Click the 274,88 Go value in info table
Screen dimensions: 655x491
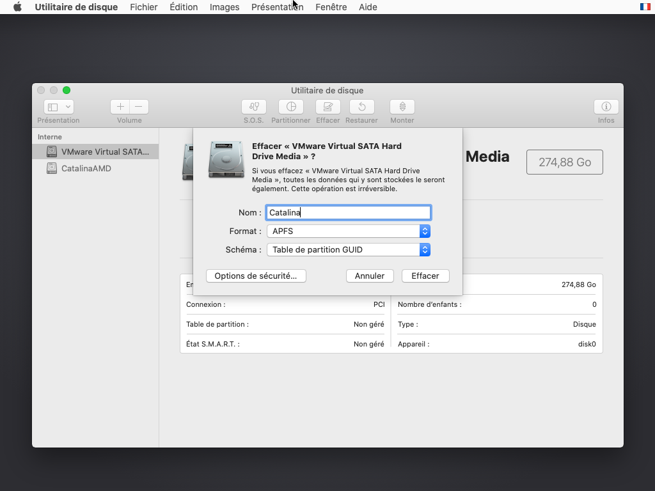point(578,284)
